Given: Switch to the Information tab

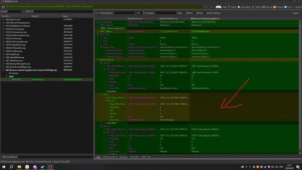Looking at the screenshot, I should pos(134,157).
